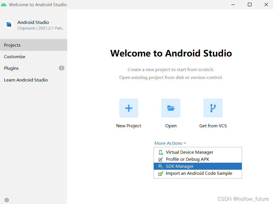The width and height of the screenshot is (273, 204).
Task: Click the Open label
Action: coord(171,126)
